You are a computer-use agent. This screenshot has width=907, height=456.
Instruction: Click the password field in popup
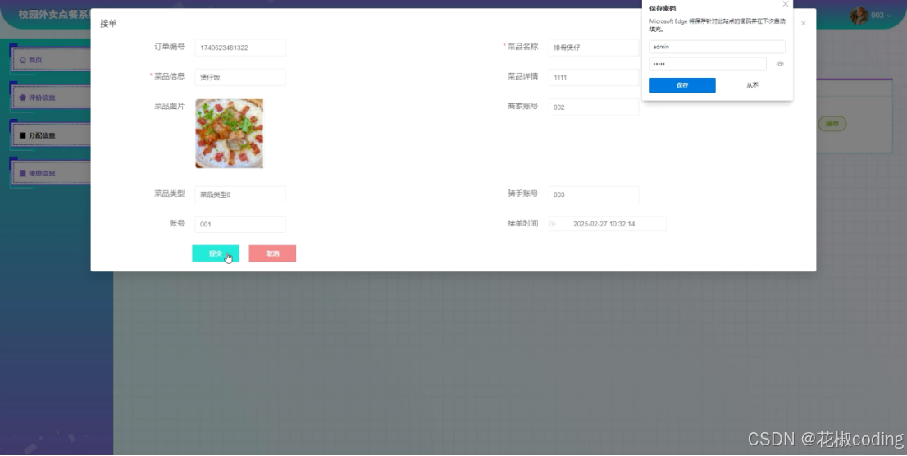(x=708, y=64)
